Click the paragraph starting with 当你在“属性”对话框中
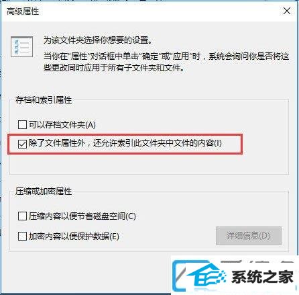 (x=166, y=62)
